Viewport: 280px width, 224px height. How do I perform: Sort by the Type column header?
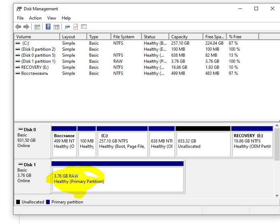click(x=99, y=37)
